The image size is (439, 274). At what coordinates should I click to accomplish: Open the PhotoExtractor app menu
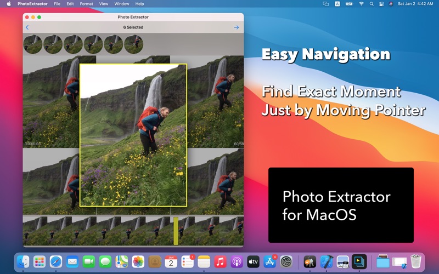click(32, 4)
